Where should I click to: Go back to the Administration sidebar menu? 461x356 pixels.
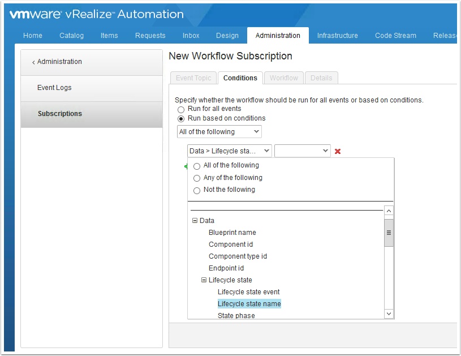coord(92,62)
